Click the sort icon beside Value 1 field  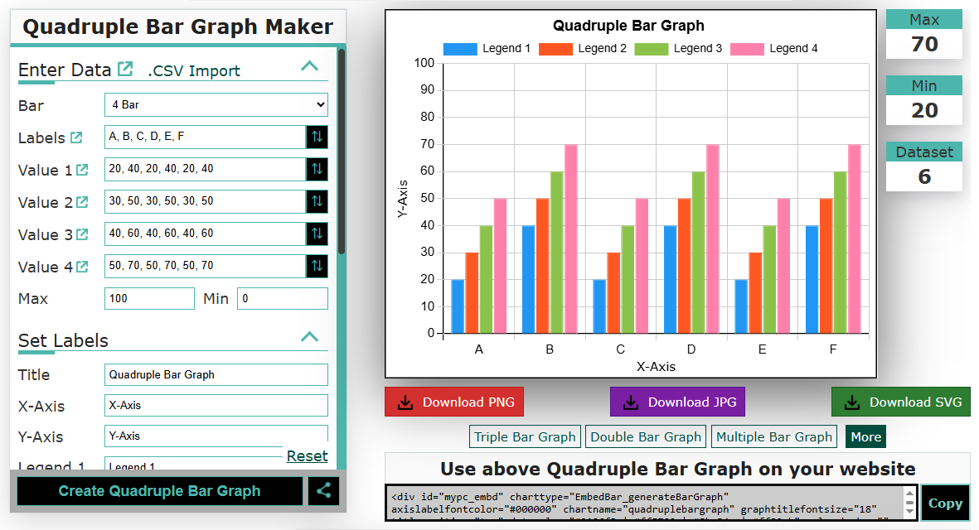click(x=317, y=169)
